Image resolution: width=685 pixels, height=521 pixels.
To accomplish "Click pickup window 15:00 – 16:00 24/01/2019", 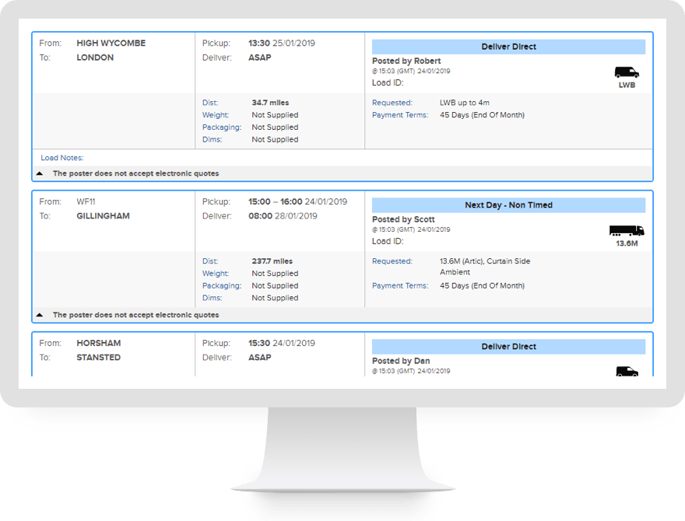I will click(298, 201).
